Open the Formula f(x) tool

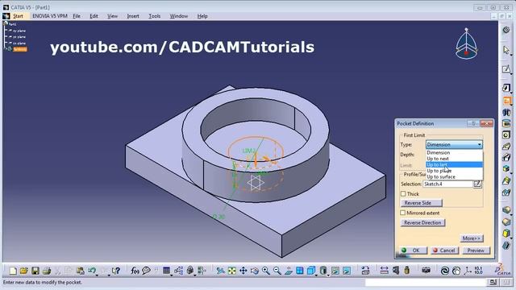coord(135,271)
